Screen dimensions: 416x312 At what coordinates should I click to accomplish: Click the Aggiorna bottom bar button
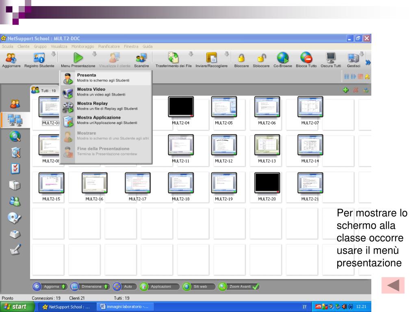[50, 286]
